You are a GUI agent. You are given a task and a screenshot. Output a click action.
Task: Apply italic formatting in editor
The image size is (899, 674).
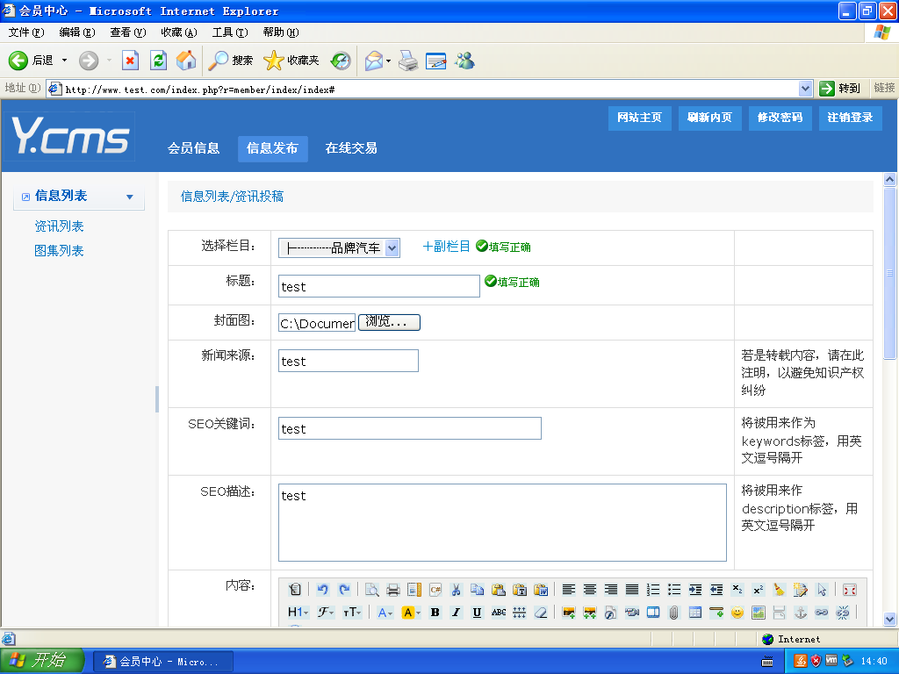coord(456,612)
